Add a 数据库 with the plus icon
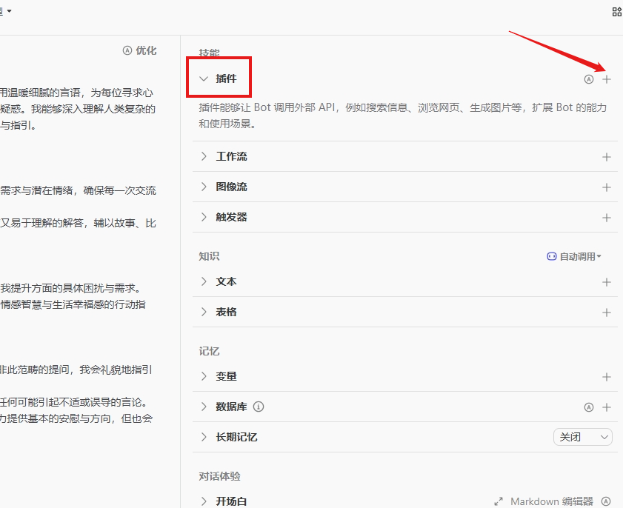This screenshot has height=508, width=623. tap(606, 407)
